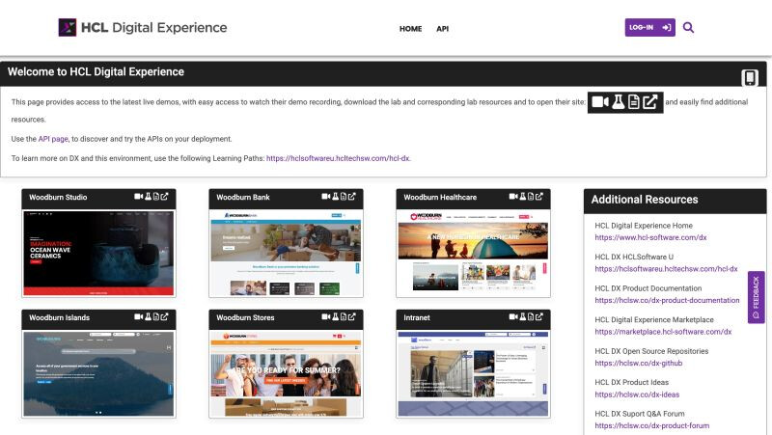Click the Woodburn Islands card title

point(60,318)
